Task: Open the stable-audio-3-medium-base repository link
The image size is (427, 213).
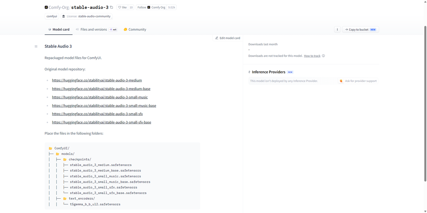Action: [101, 89]
